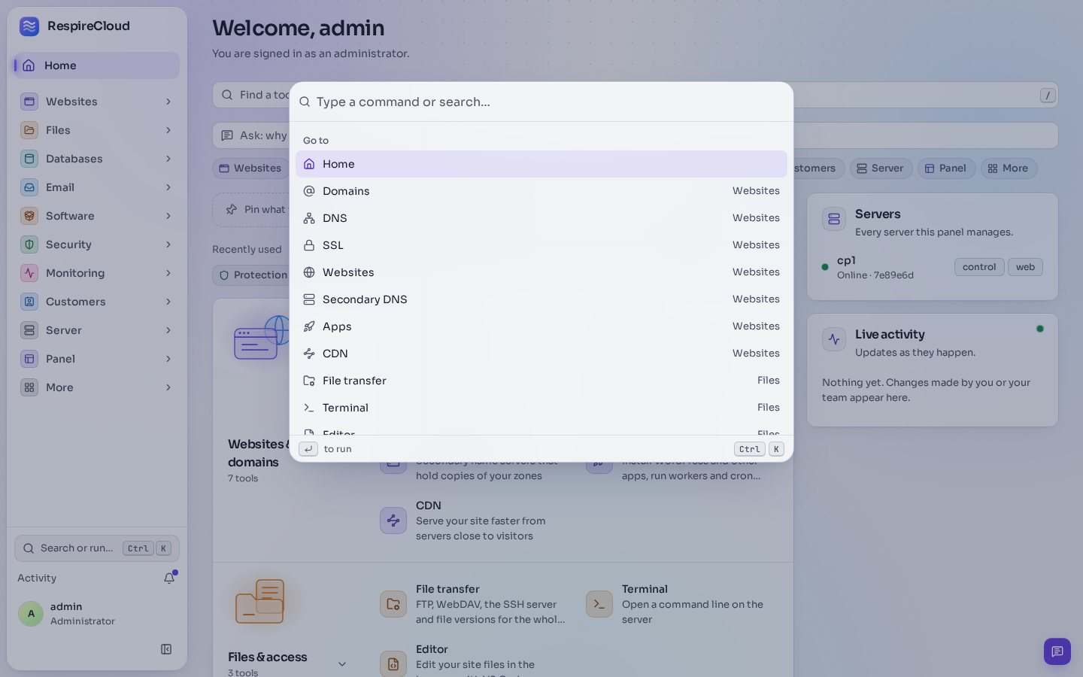Click the CDN card icon

[x=393, y=521]
